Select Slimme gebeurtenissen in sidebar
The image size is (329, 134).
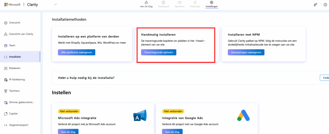click(21, 102)
